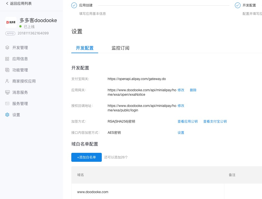
Task: Open 应用信息 menu item
Action: (20, 59)
